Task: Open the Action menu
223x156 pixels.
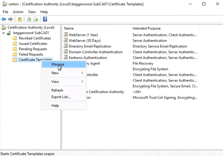Action: tap(18, 12)
